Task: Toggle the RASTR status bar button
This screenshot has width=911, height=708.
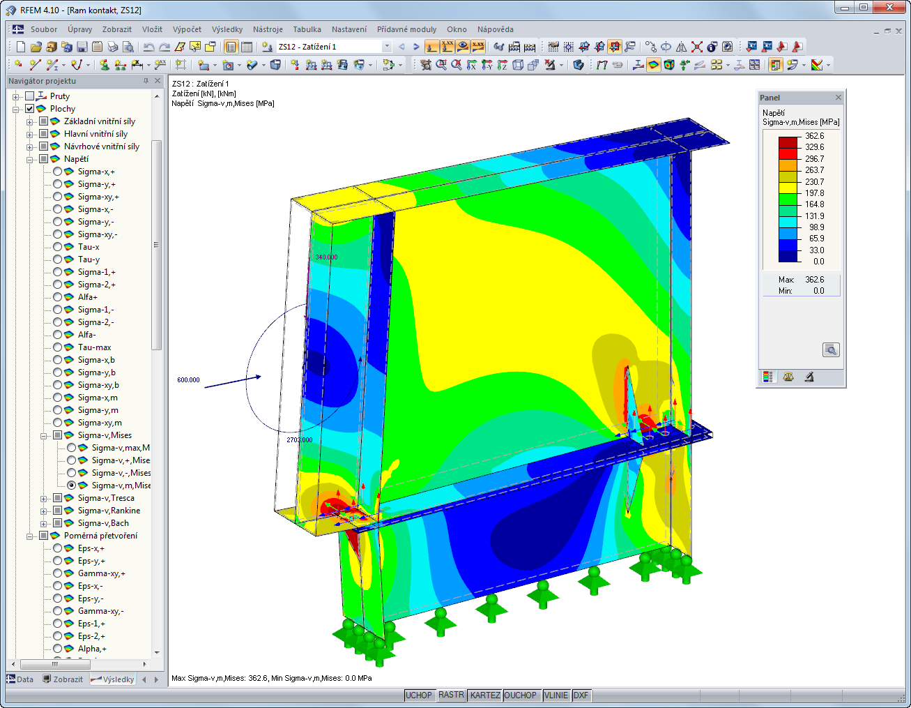Action: pyautogui.click(x=451, y=695)
